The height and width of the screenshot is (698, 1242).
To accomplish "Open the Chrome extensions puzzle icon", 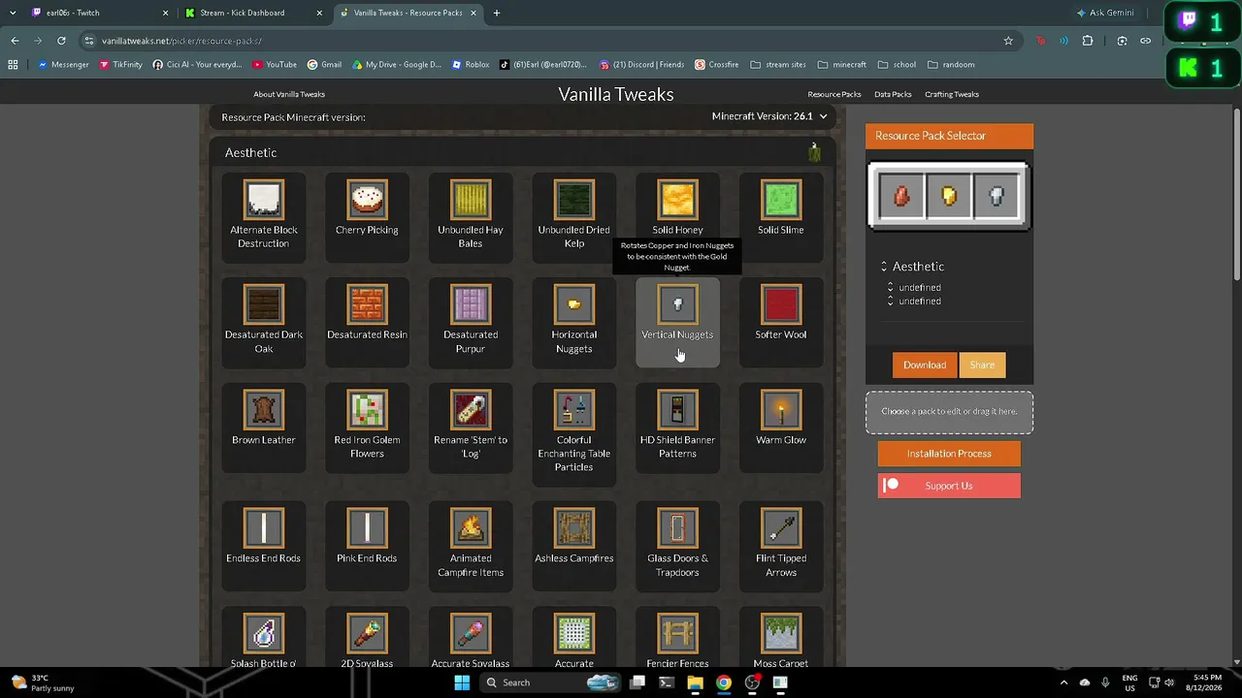I will (x=1088, y=41).
